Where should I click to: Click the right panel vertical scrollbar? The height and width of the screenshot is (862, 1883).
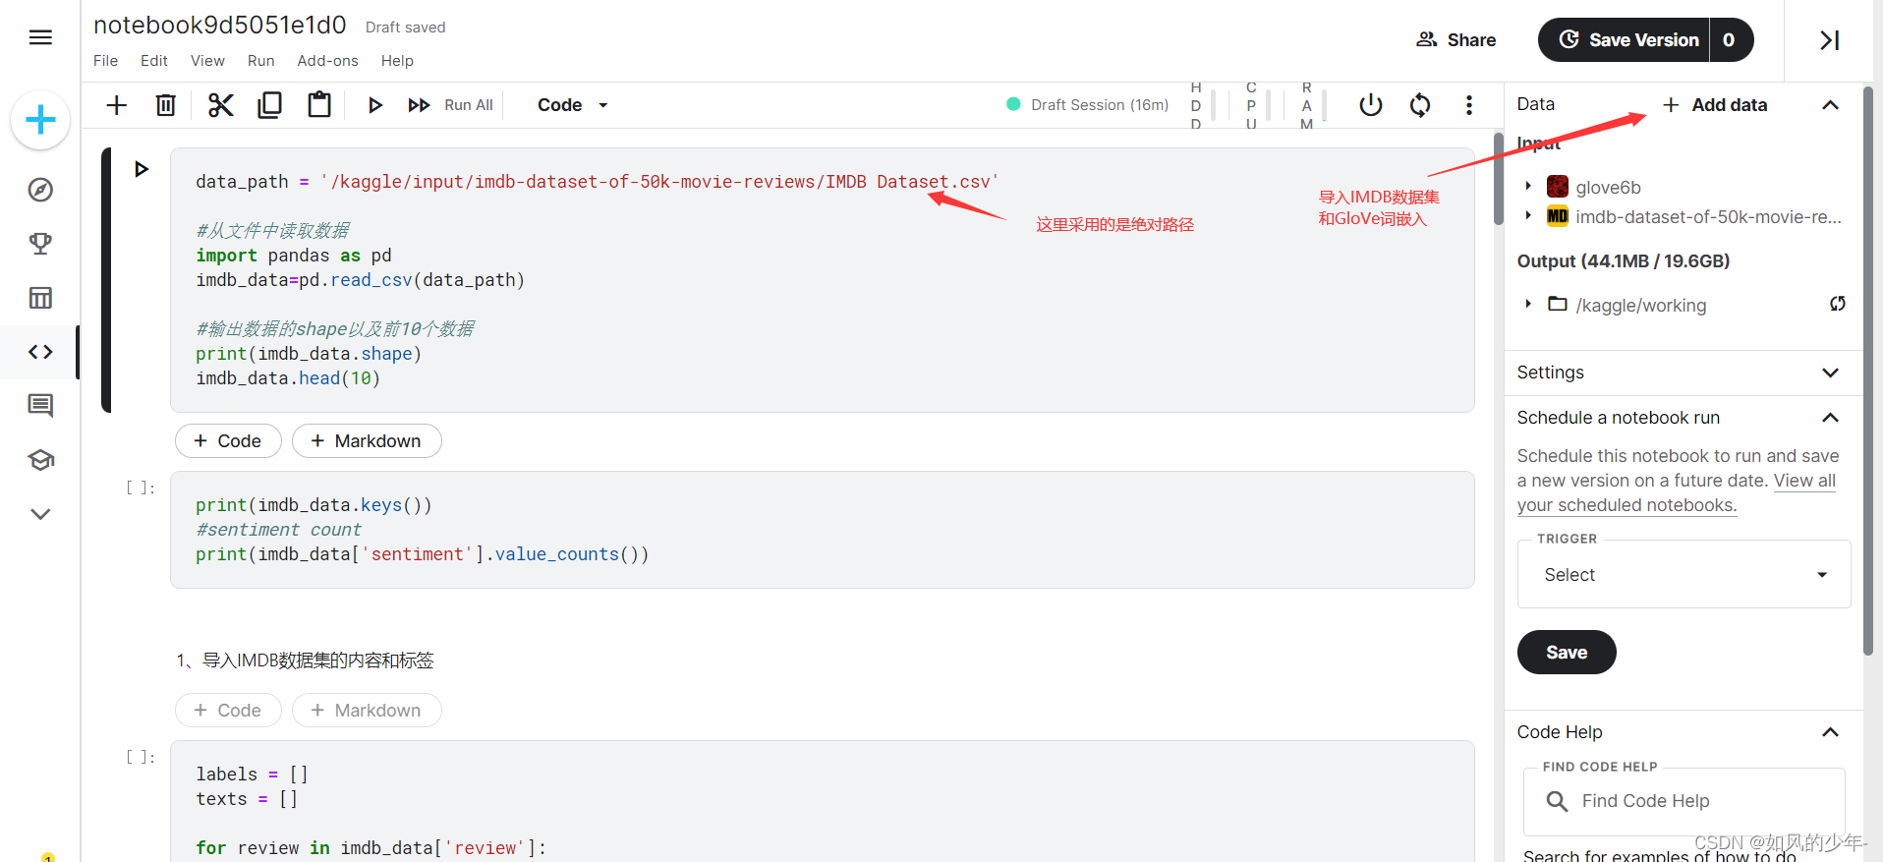(1868, 372)
